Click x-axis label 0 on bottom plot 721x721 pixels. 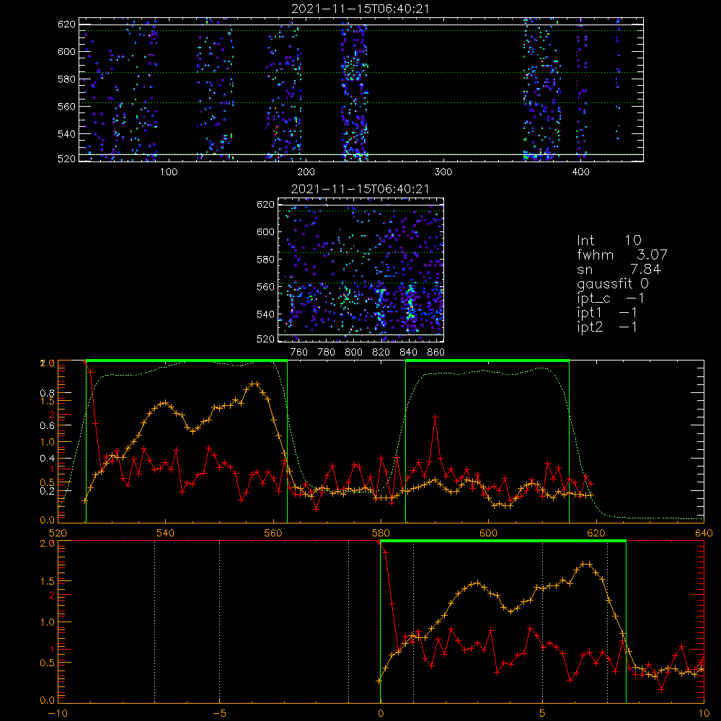tap(381, 714)
